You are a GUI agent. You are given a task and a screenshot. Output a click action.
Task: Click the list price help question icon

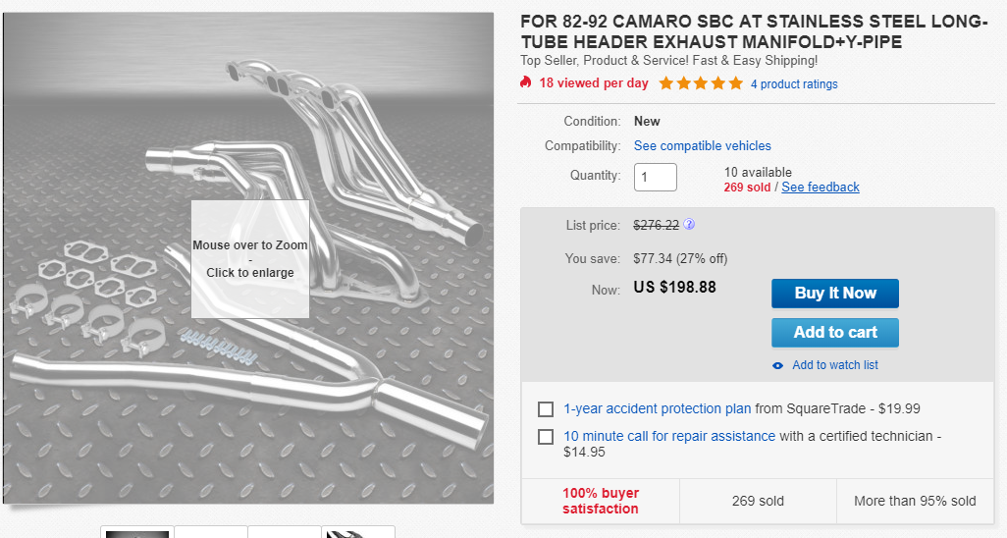[x=689, y=225]
